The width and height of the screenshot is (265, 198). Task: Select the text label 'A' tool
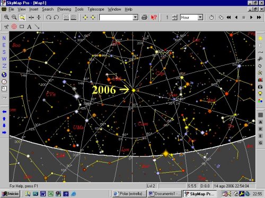click(29, 27)
